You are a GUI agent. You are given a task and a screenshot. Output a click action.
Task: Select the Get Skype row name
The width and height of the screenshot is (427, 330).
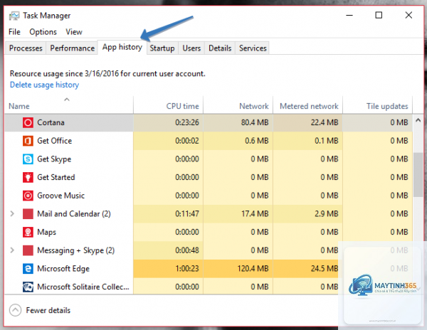click(x=54, y=159)
